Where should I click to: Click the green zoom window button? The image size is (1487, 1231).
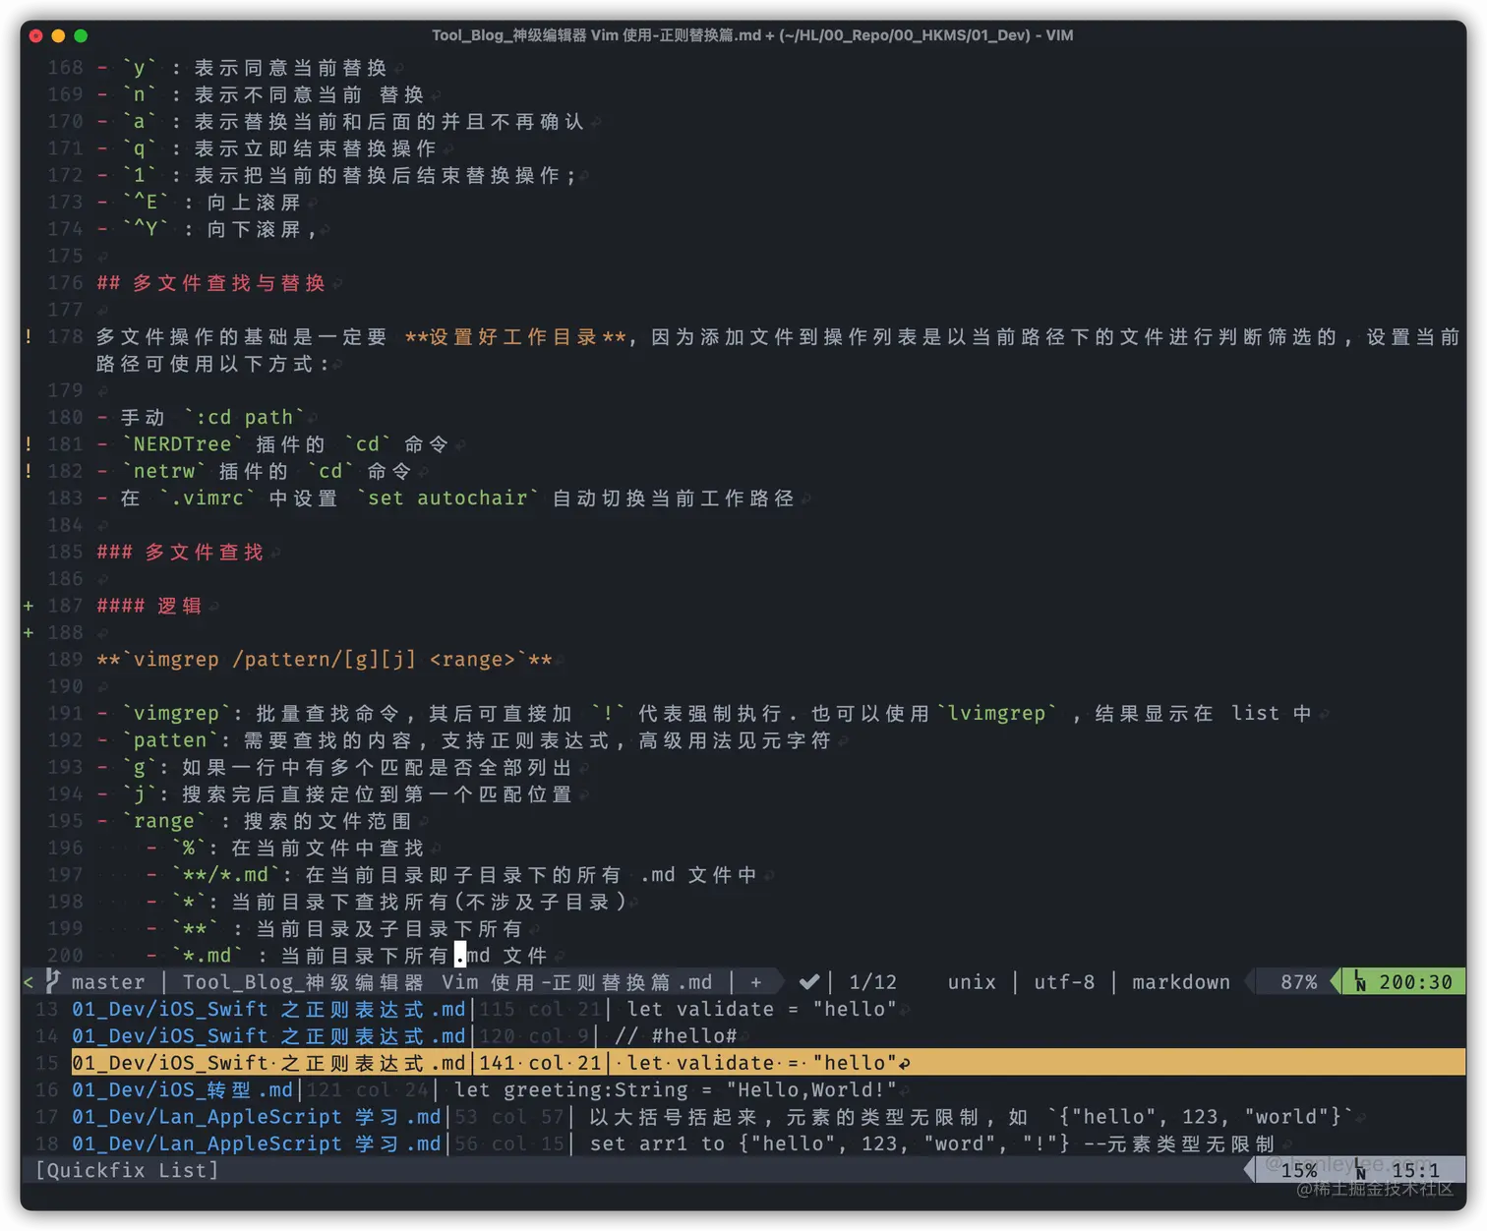(81, 35)
